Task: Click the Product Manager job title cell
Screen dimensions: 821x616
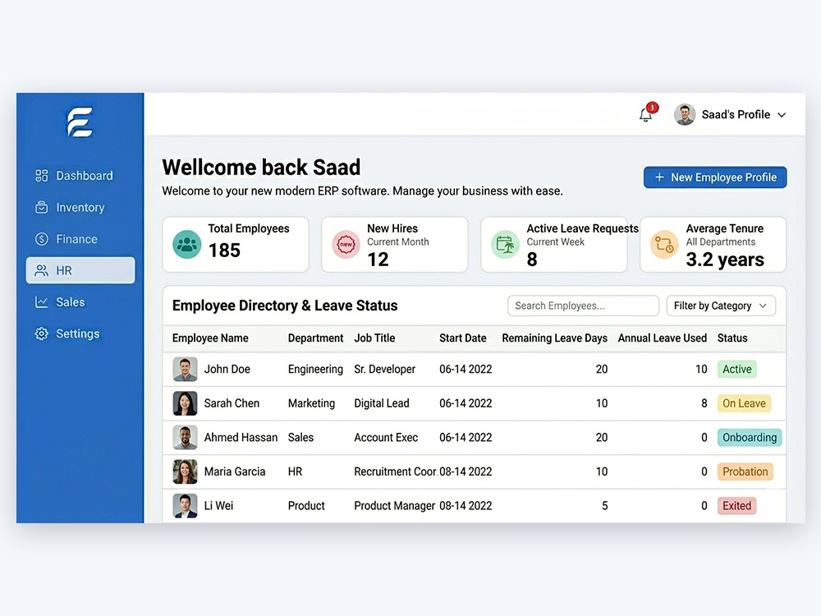Action: 394,505
